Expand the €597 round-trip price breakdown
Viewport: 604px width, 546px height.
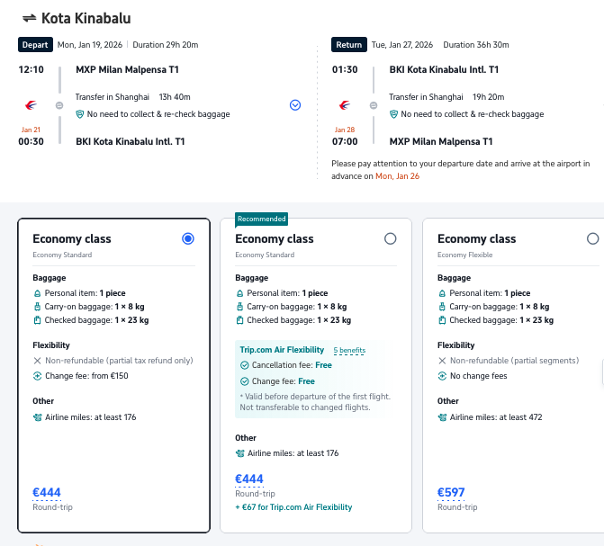coord(453,492)
